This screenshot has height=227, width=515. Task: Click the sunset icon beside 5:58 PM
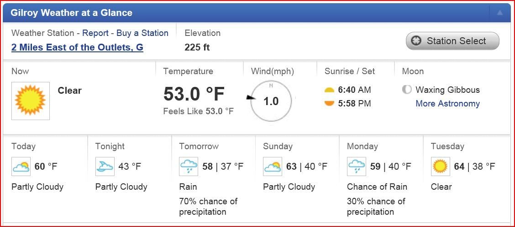(x=329, y=103)
